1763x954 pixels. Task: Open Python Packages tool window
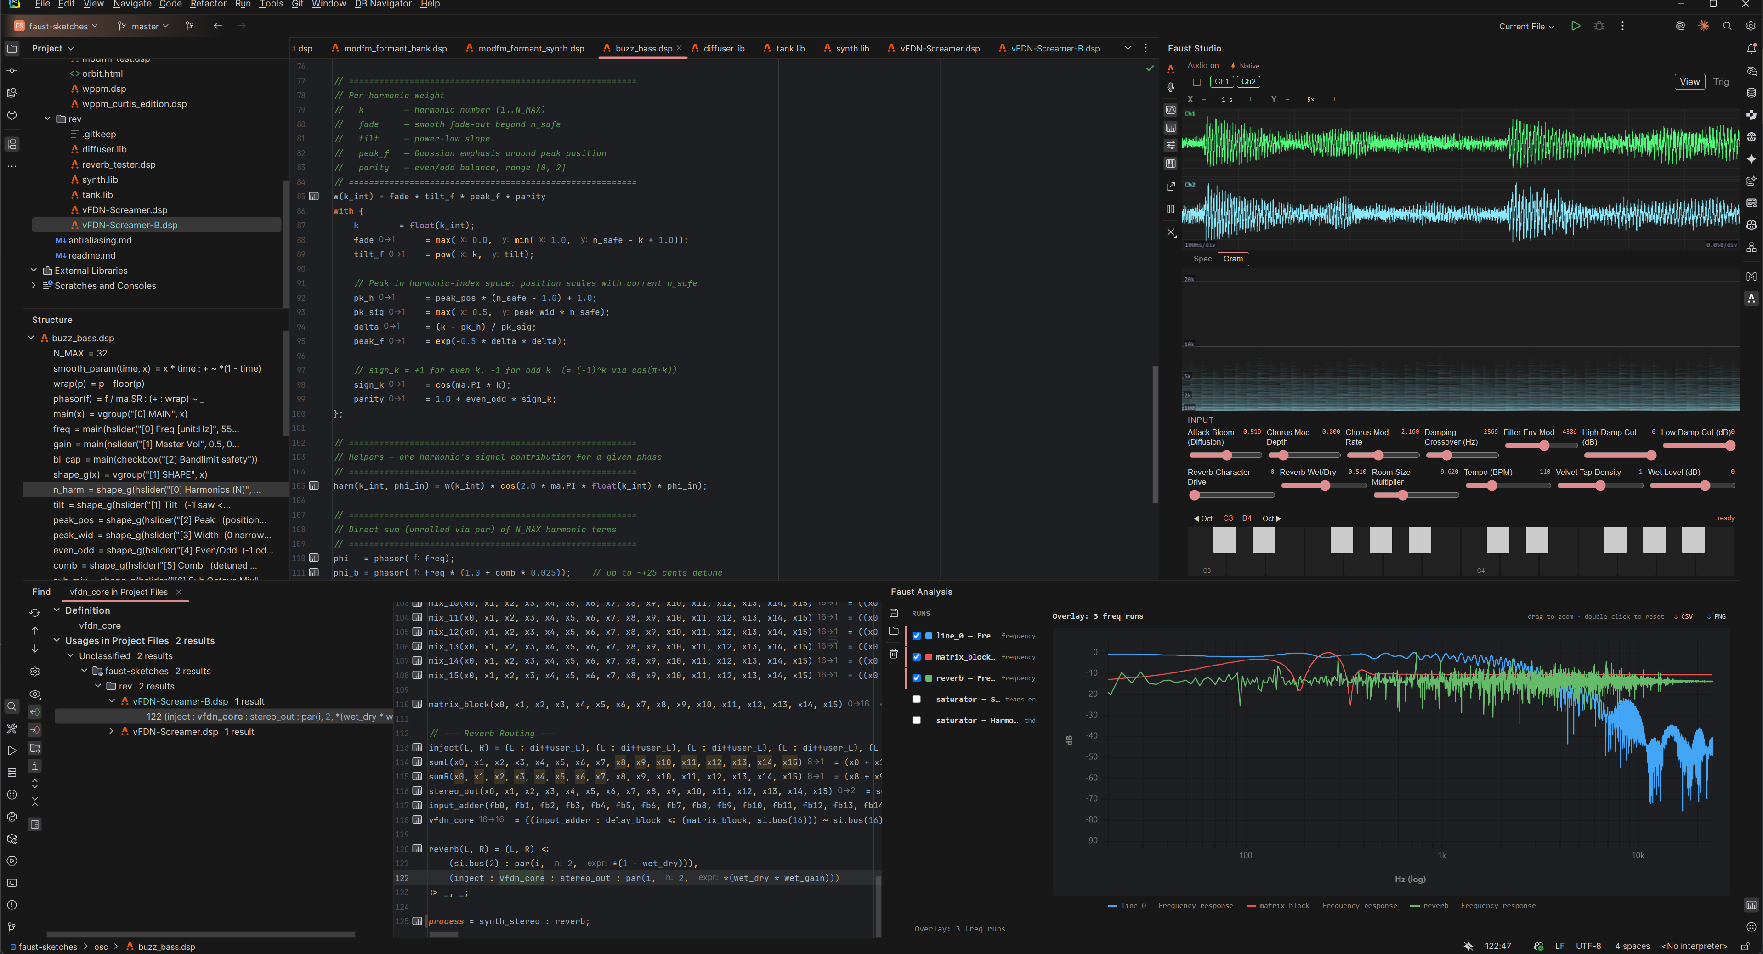click(11, 839)
